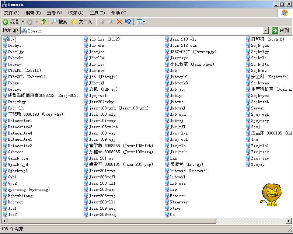The height and width of the screenshot is (234, 293).
Task: Select the Ntserver computer entry
Action: tap(178, 202)
